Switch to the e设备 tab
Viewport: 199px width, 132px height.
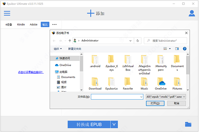pyautogui.click(x=9, y=25)
